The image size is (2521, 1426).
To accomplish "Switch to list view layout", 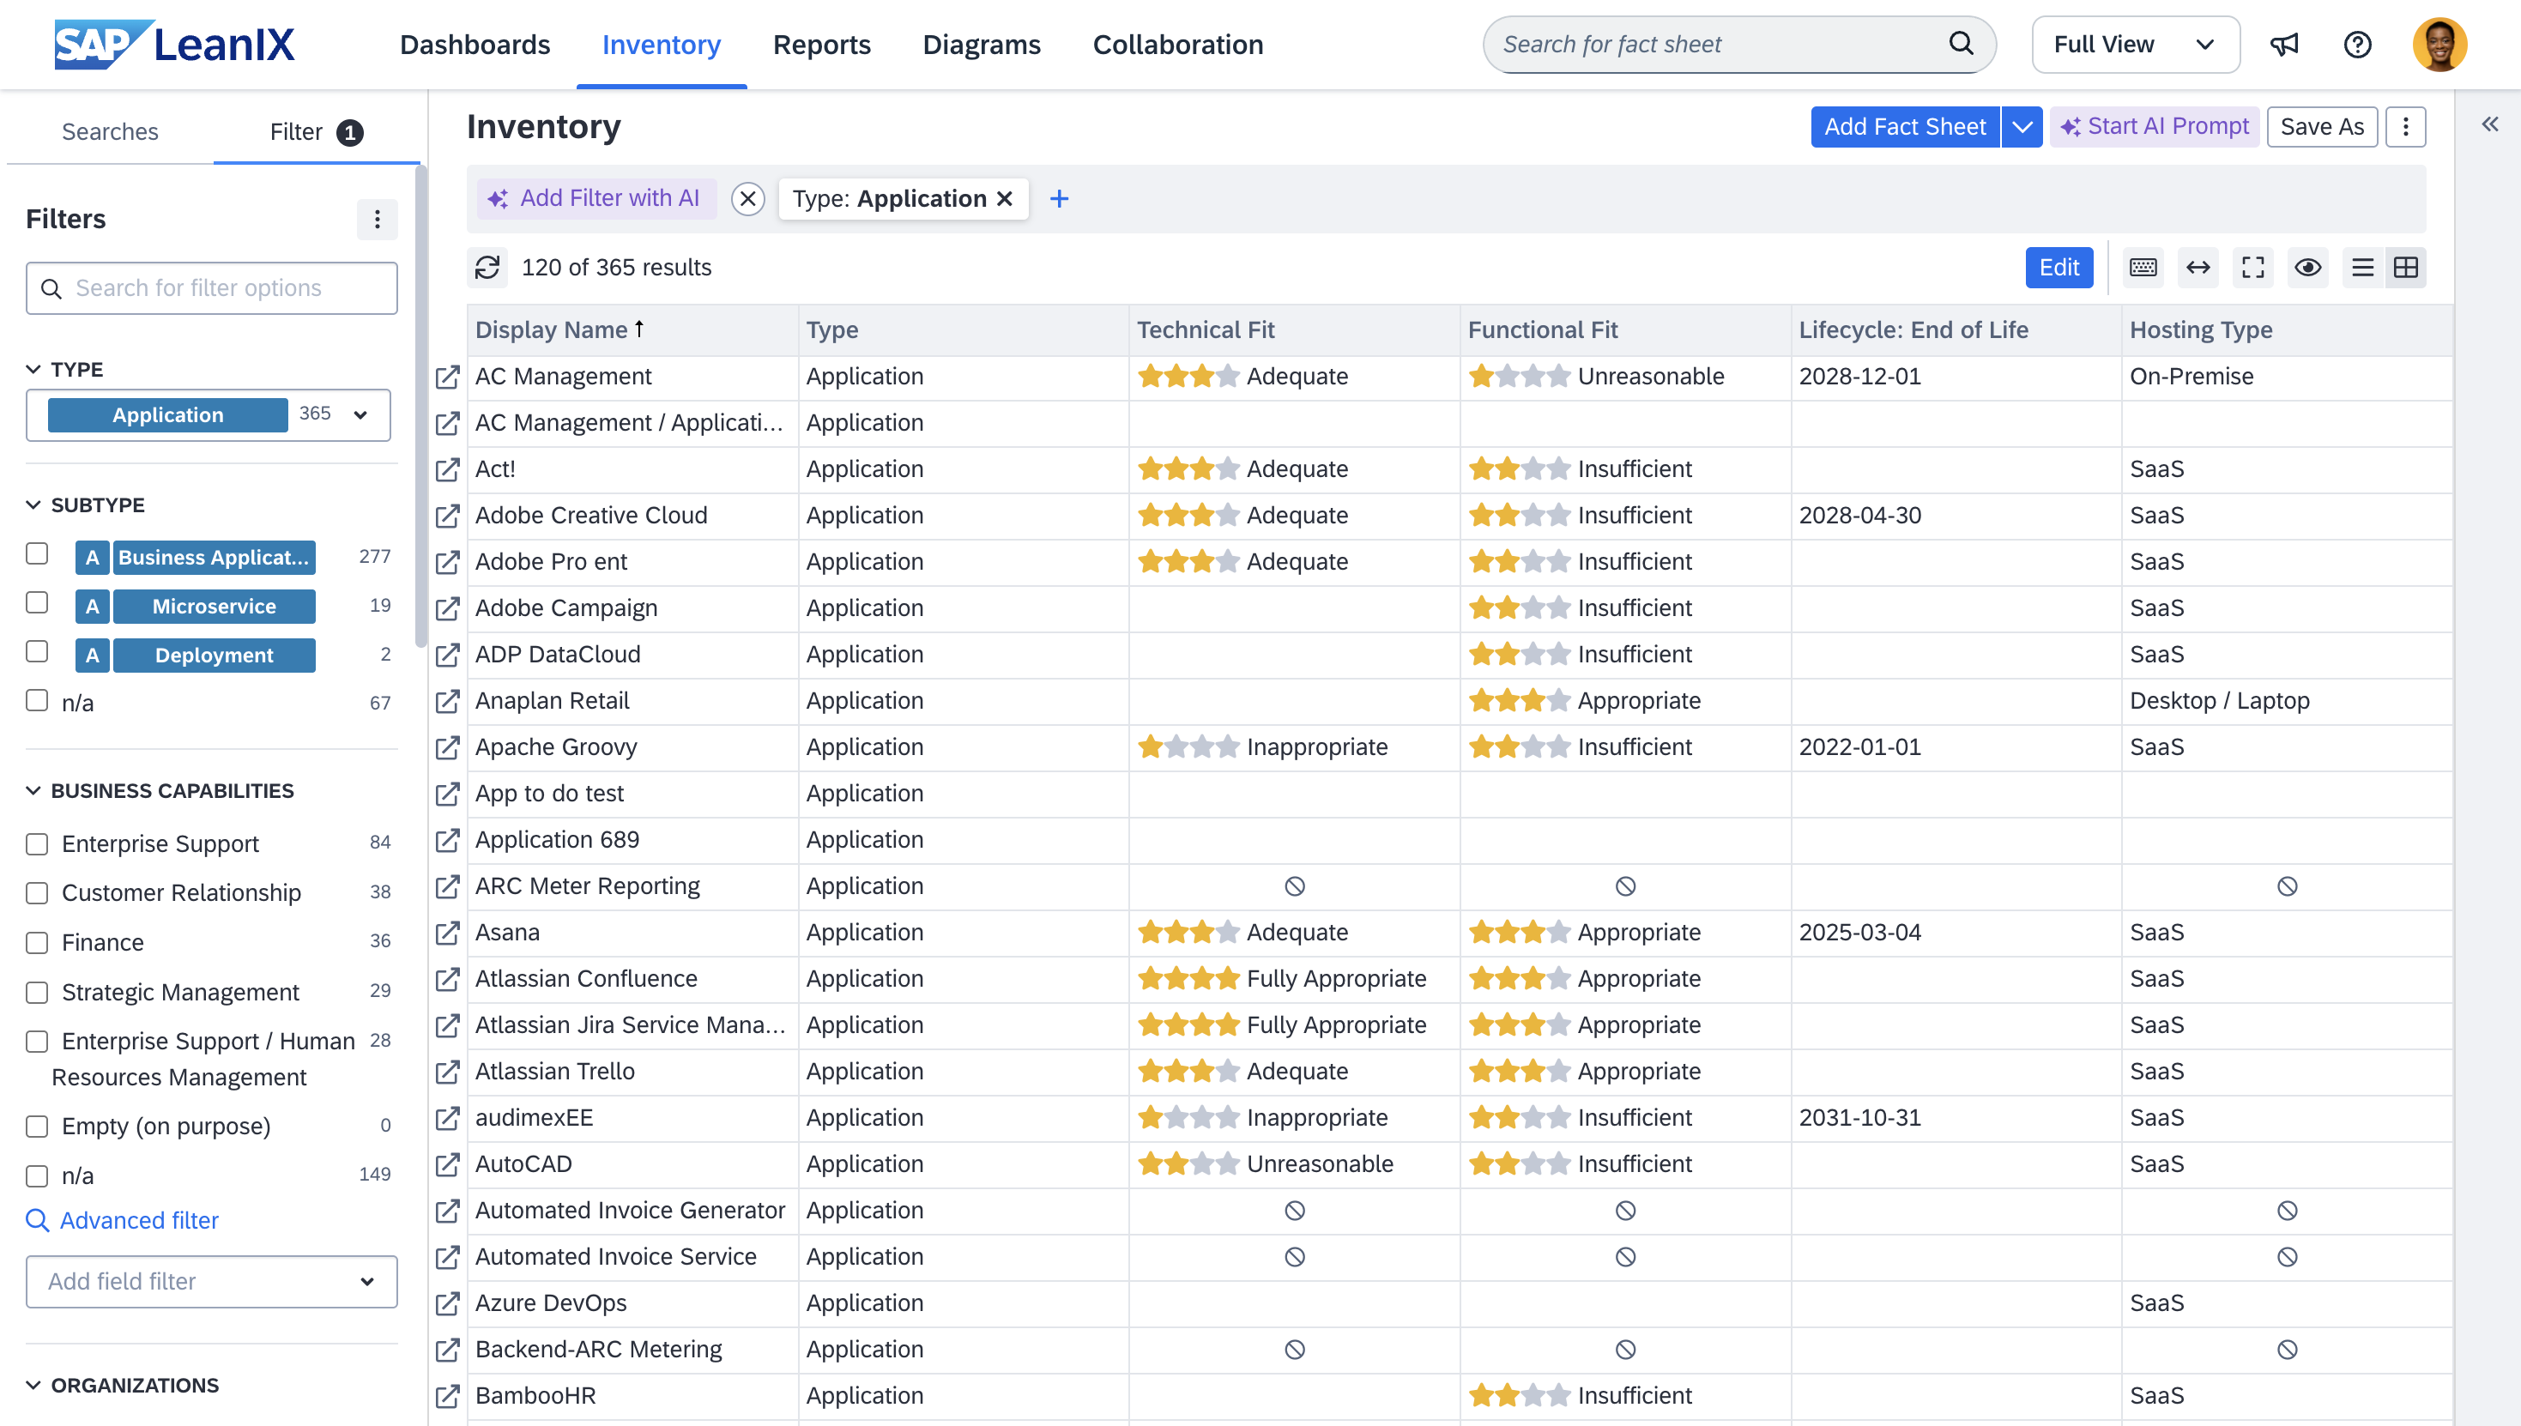I will point(2361,268).
